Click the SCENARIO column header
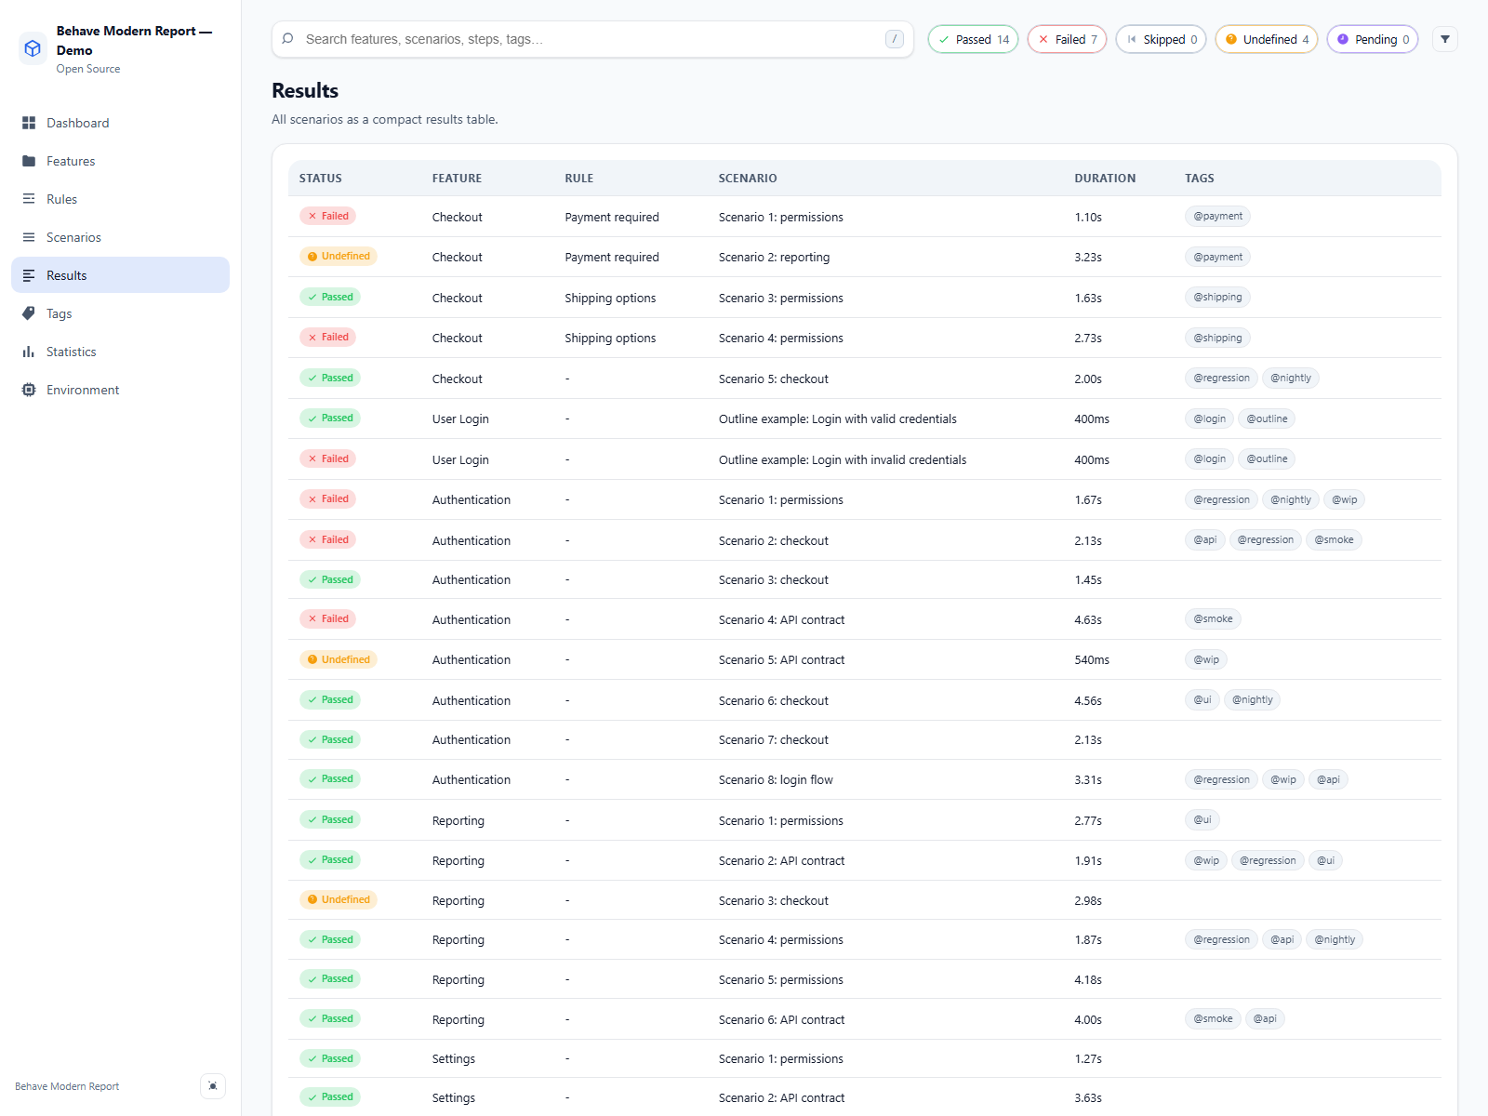Image resolution: width=1488 pixels, height=1116 pixels. [x=748, y=179]
